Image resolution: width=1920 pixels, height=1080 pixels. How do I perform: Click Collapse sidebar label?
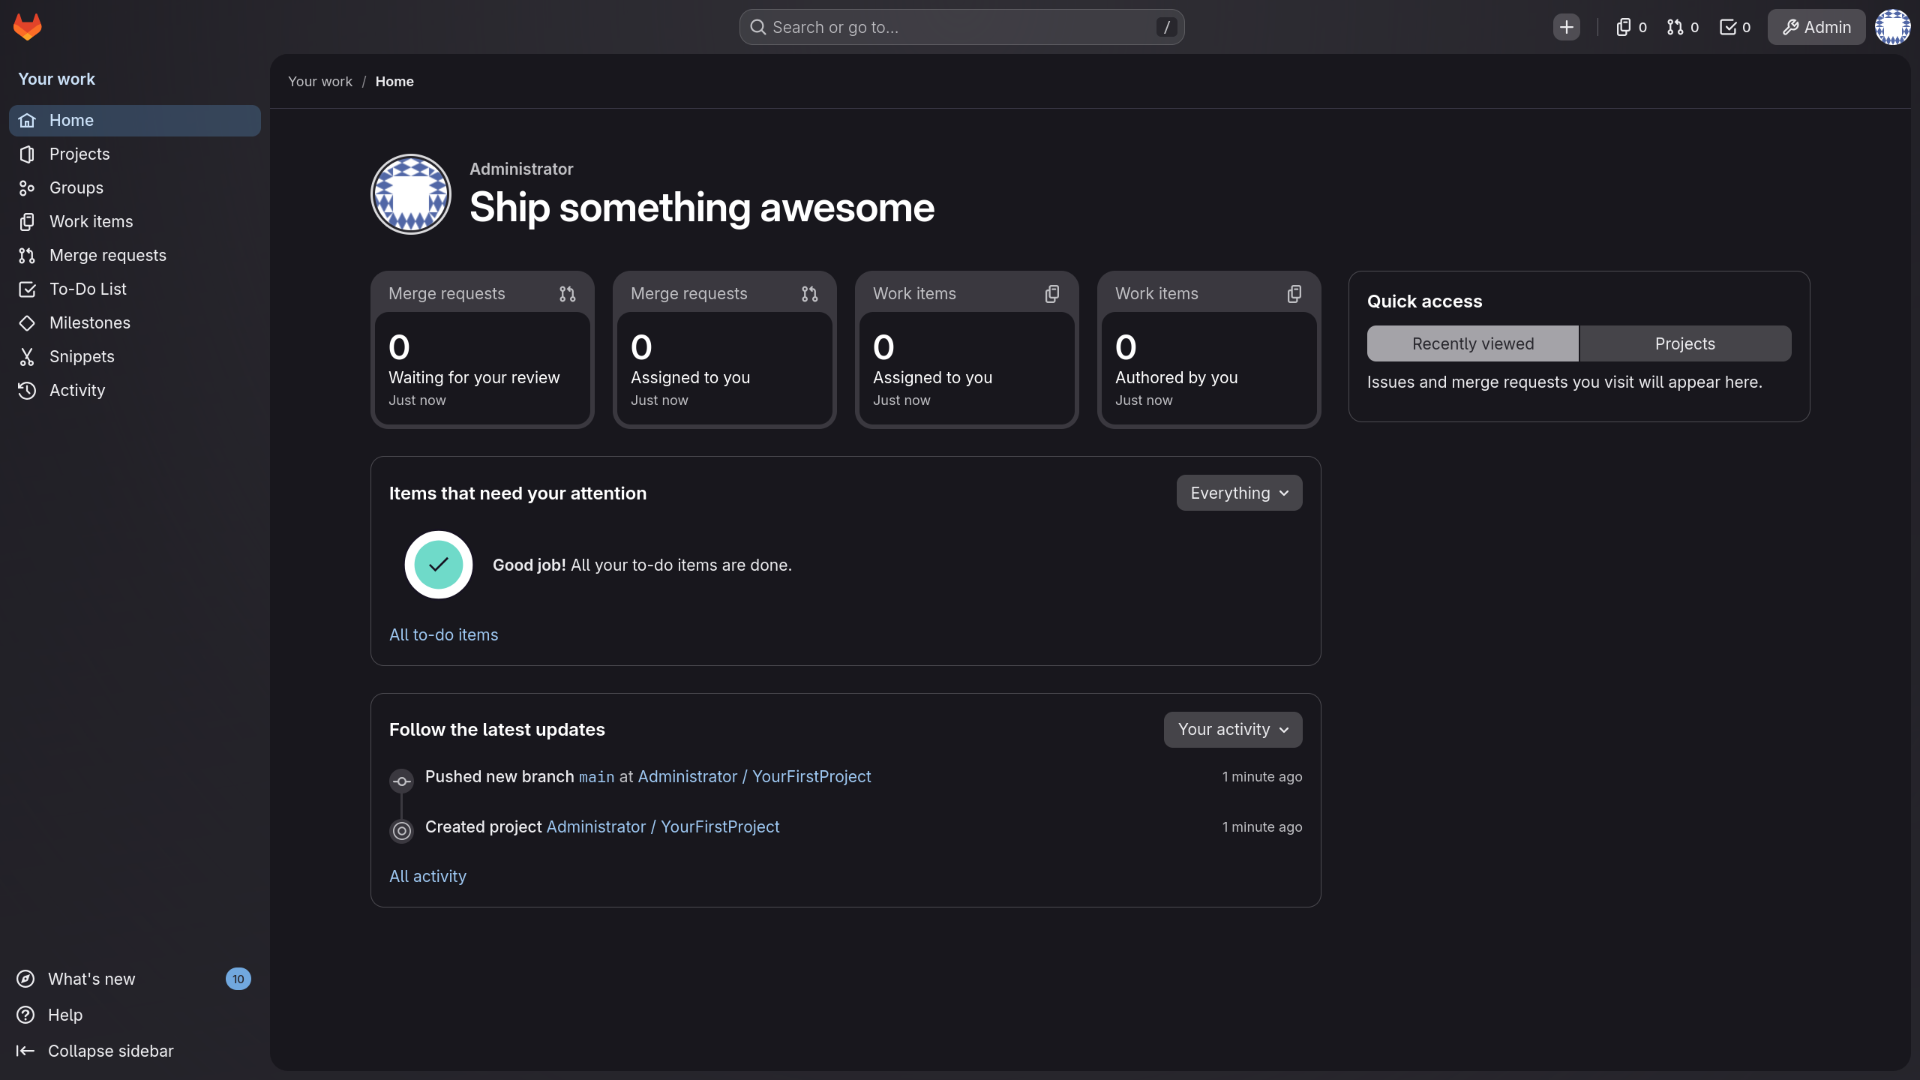111,1051
